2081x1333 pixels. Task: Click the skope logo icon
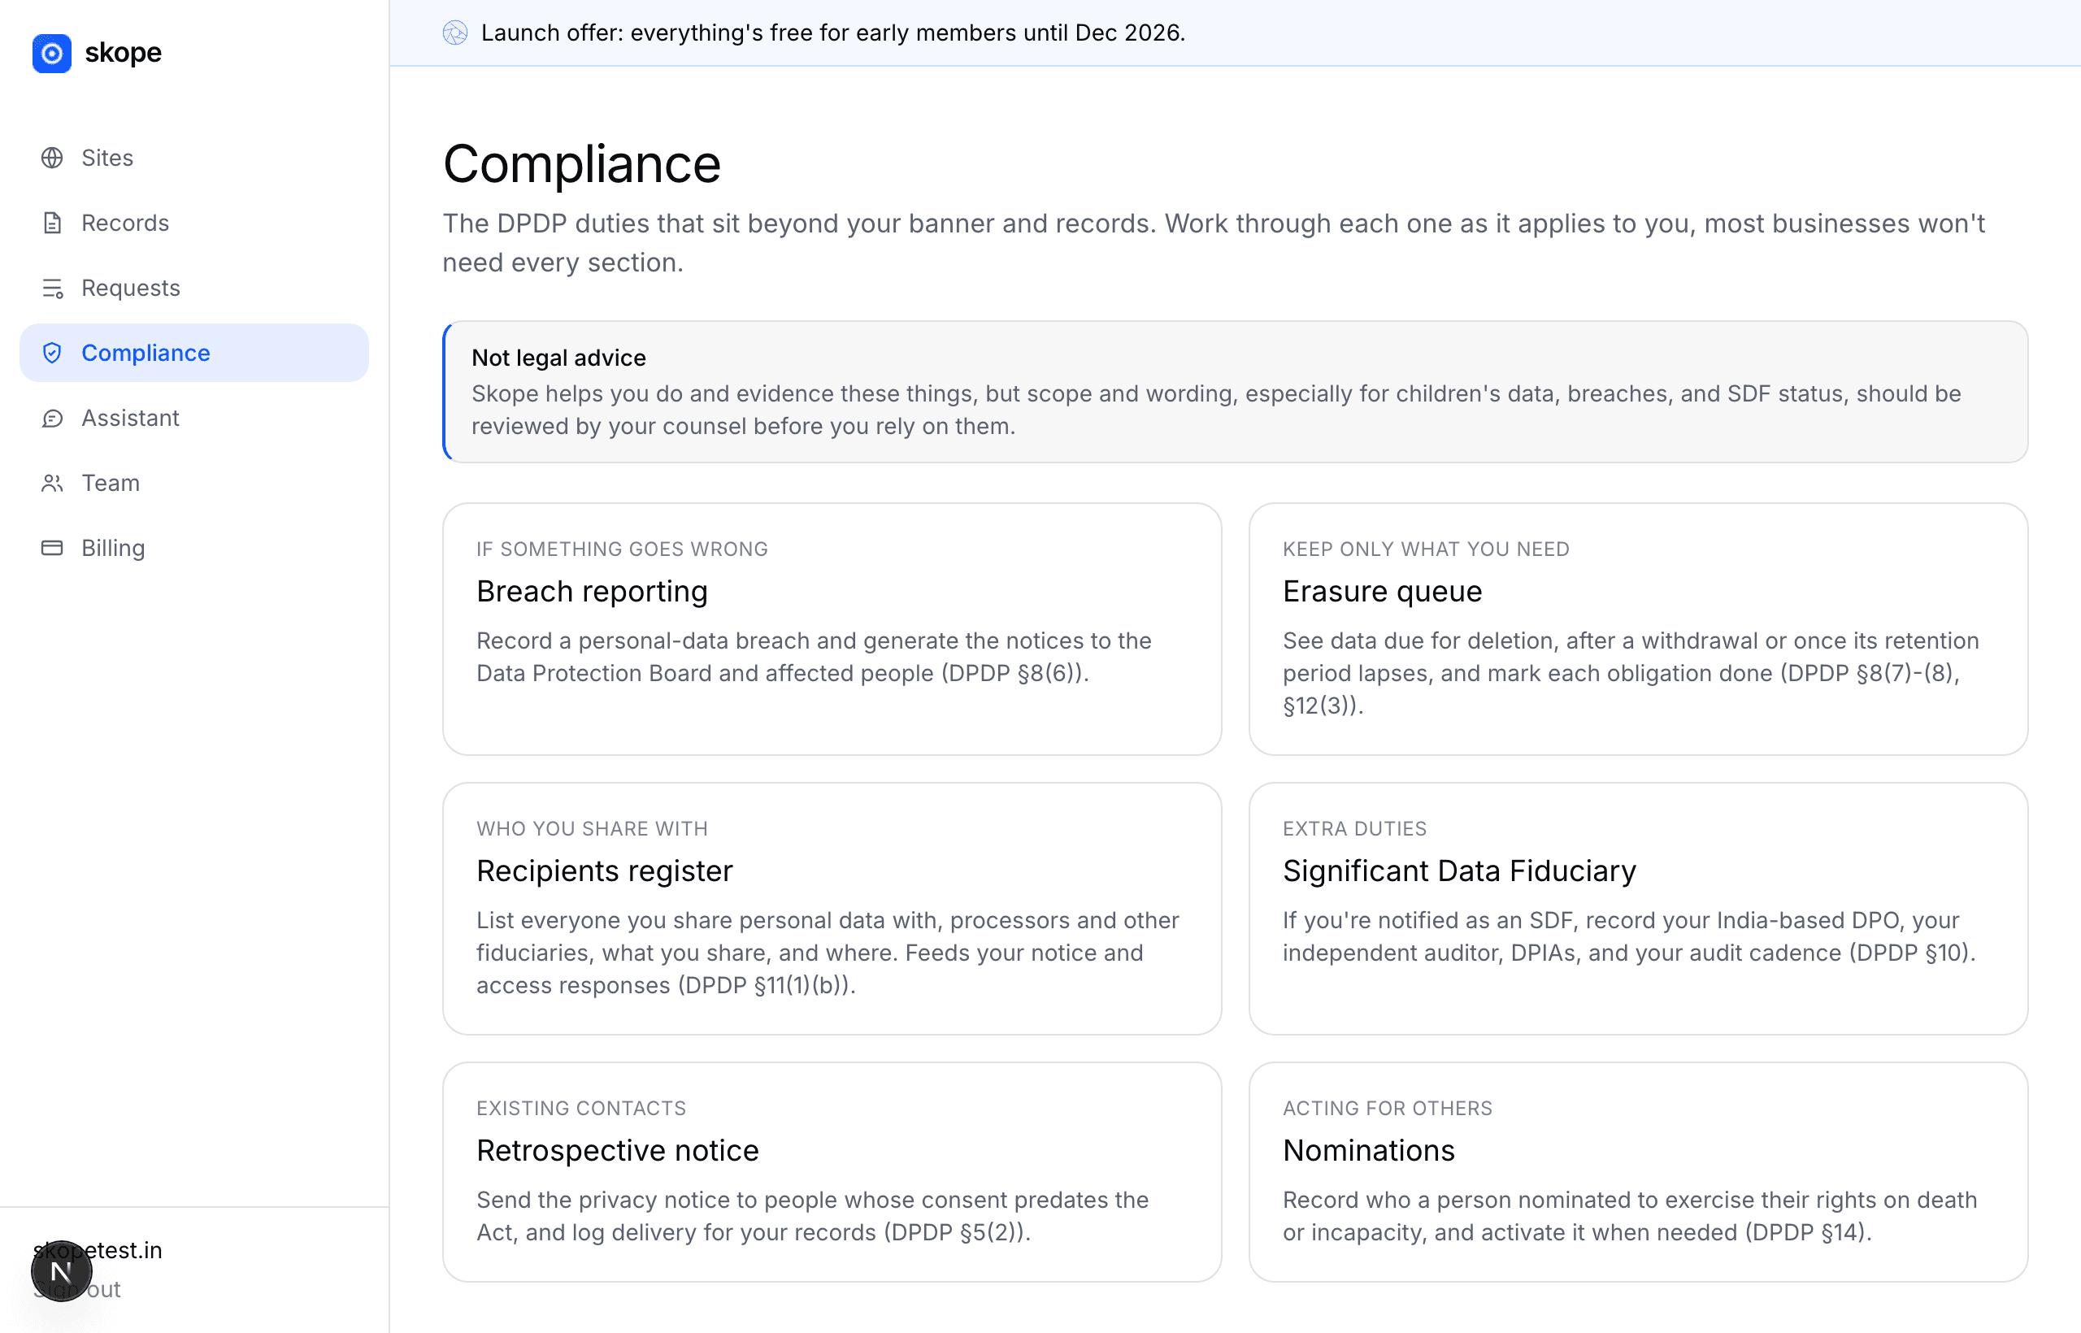[52, 53]
